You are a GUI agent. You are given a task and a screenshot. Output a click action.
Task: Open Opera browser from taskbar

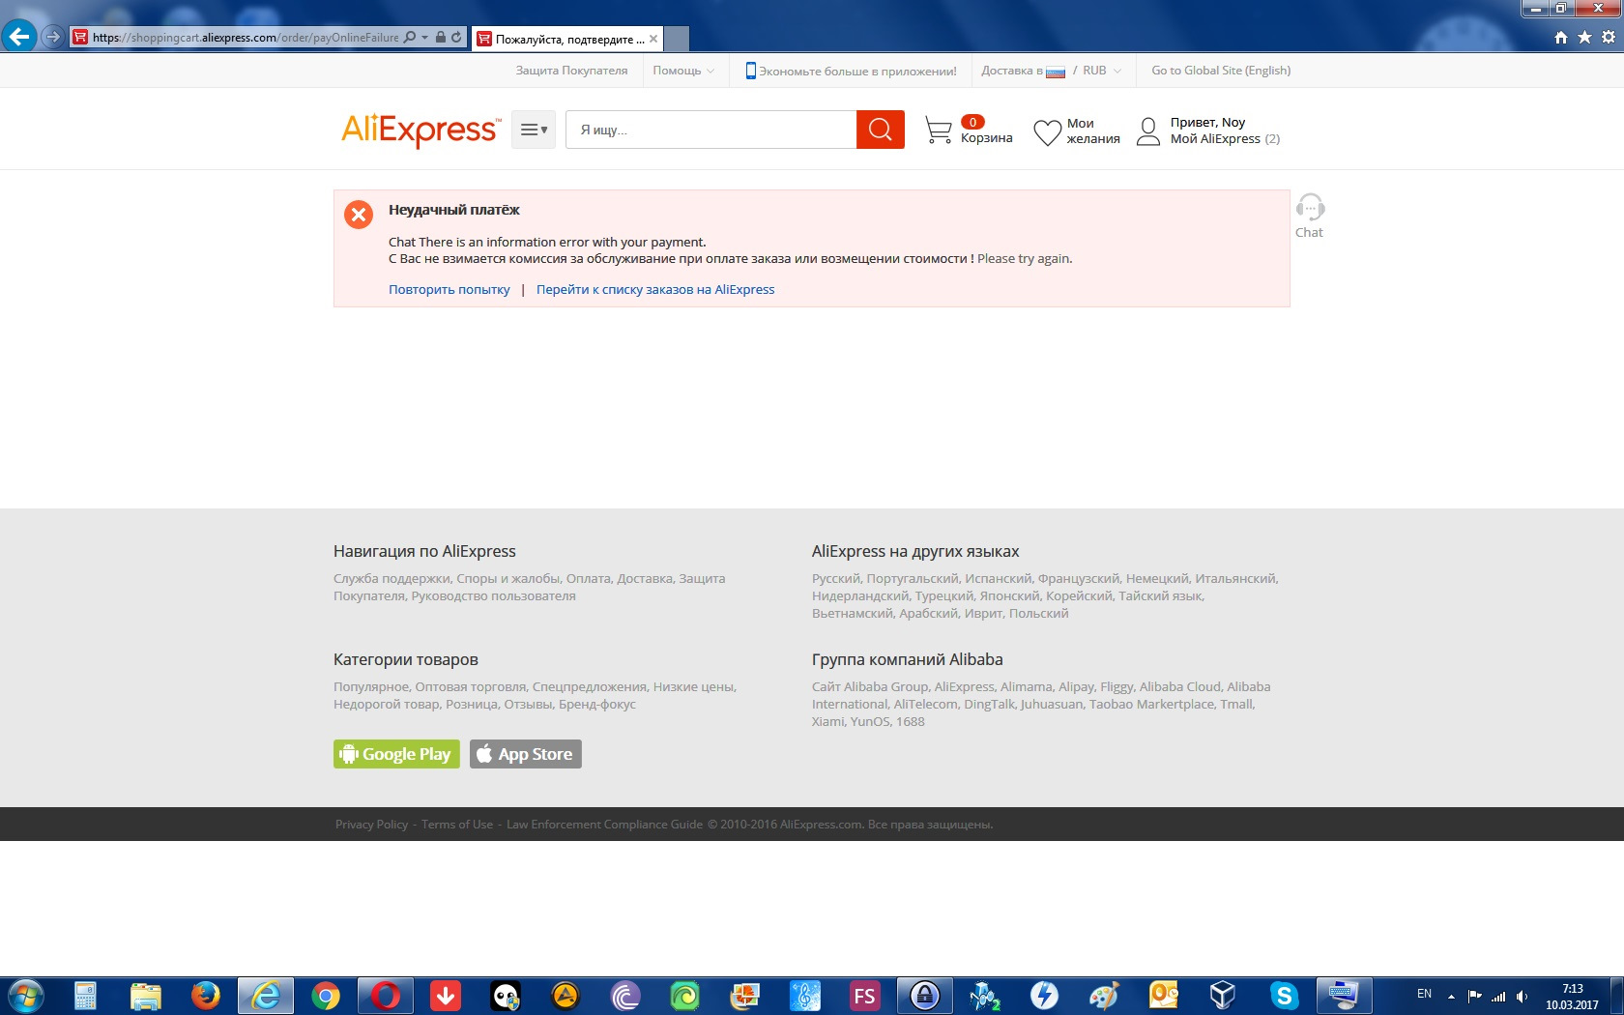point(386,996)
